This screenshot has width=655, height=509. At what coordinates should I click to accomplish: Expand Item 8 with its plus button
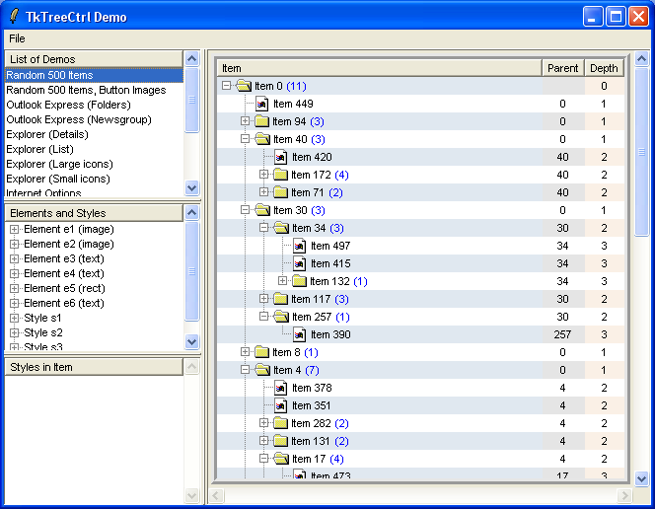click(x=246, y=352)
